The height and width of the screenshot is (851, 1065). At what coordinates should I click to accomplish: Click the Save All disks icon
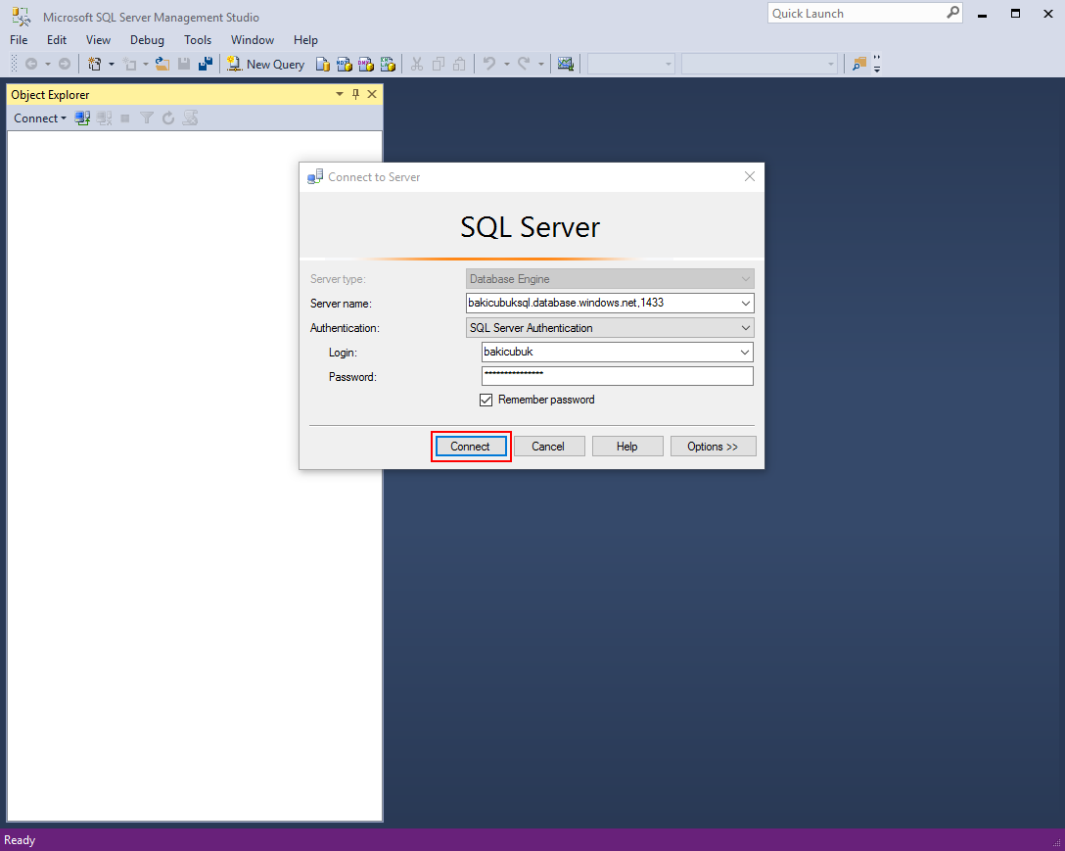tap(206, 64)
